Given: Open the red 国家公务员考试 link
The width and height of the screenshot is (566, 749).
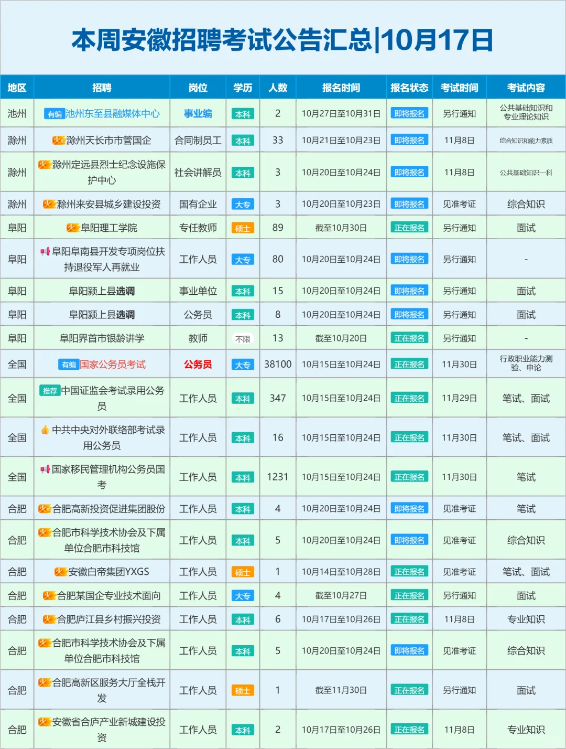Looking at the screenshot, I should [113, 365].
